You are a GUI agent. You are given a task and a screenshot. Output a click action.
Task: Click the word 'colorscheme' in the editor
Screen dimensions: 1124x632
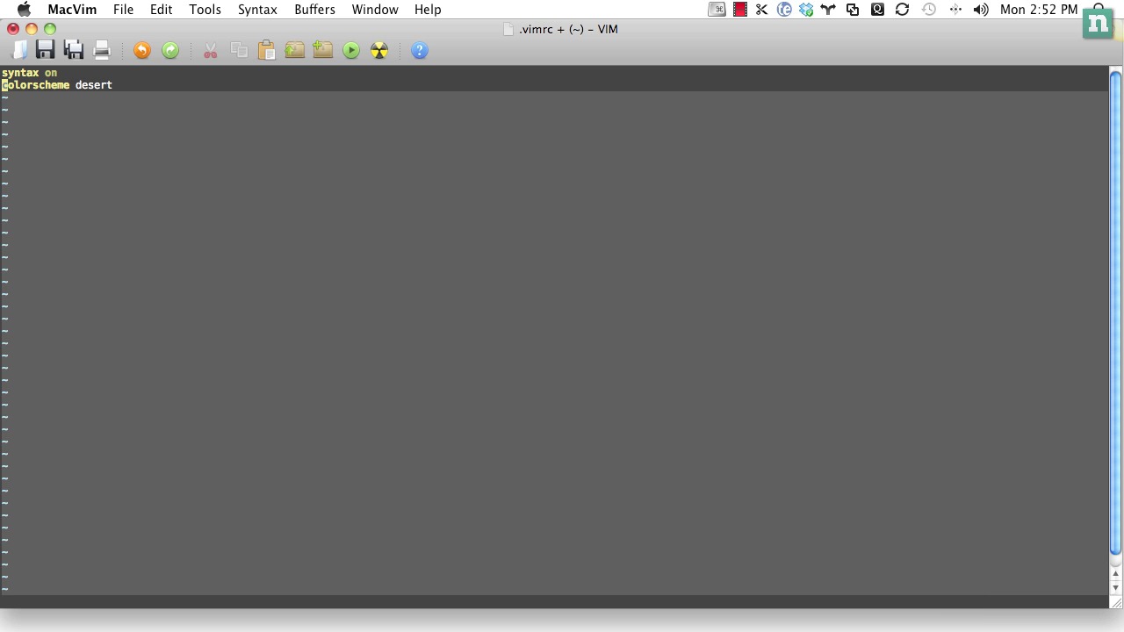(x=36, y=85)
